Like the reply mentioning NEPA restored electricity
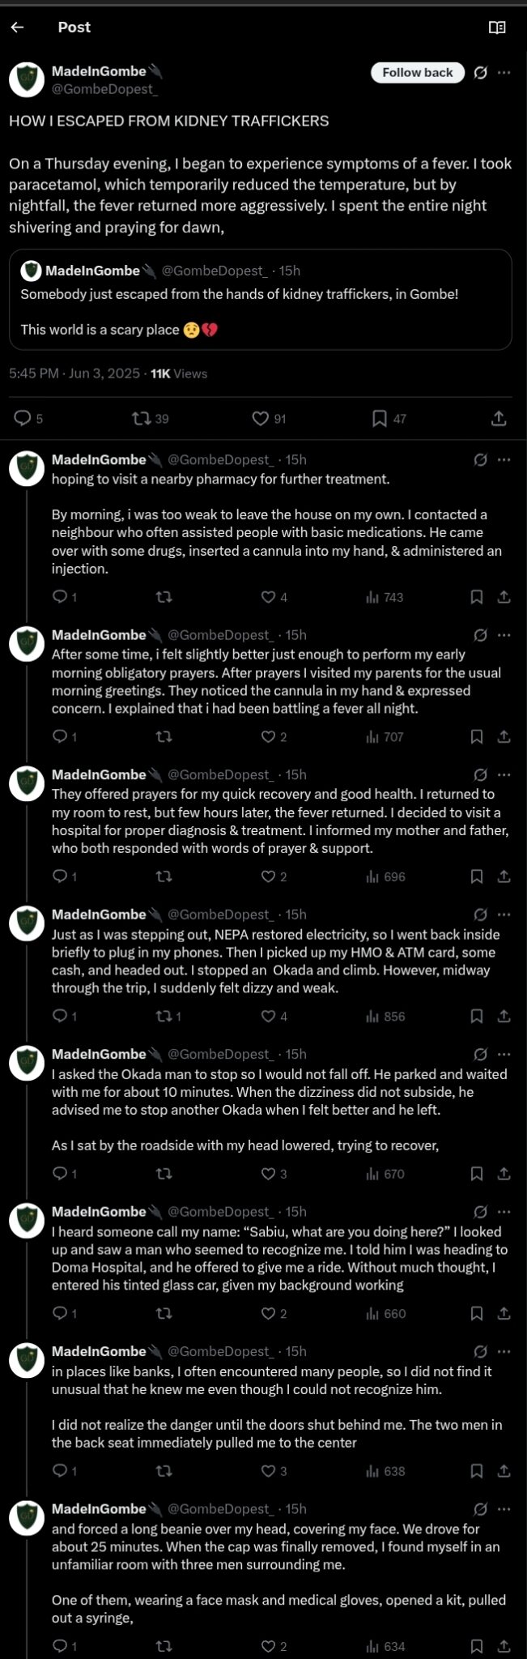Screen dimensions: 527x1659 (x=269, y=1016)
